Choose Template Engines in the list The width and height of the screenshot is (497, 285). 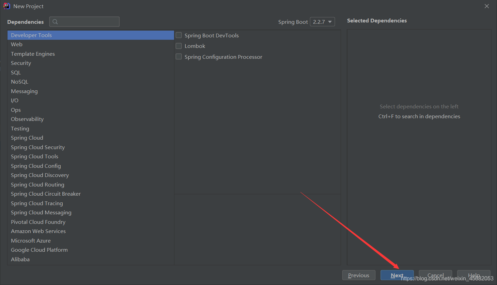click(91, 54)
